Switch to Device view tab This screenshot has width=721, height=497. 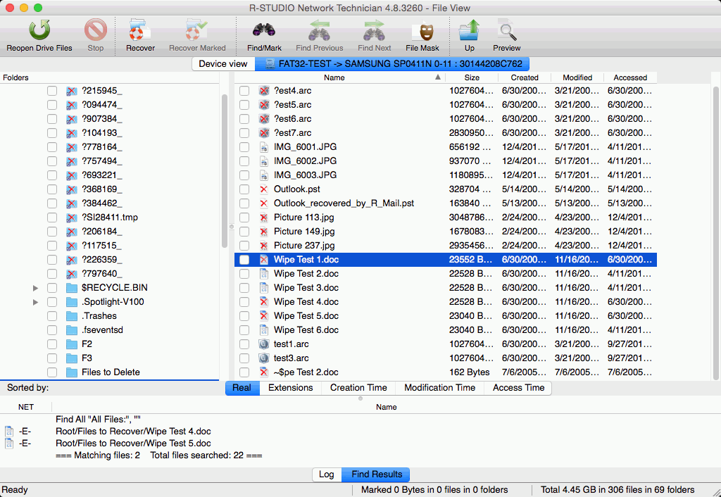(223, 64)
